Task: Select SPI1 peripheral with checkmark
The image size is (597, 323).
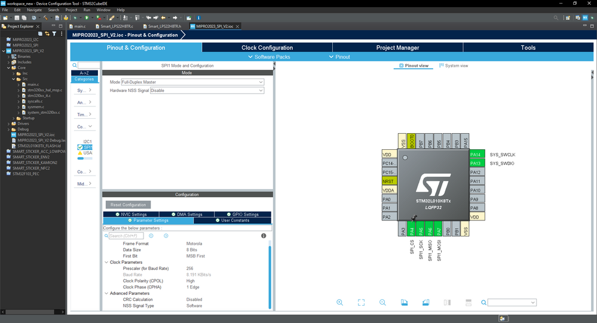Action: pyautogui.click(x=85, y=147)
